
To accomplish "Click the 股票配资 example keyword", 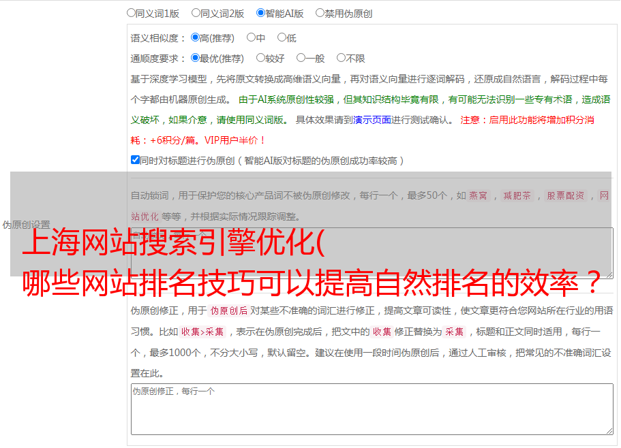I will pos(566,195).
